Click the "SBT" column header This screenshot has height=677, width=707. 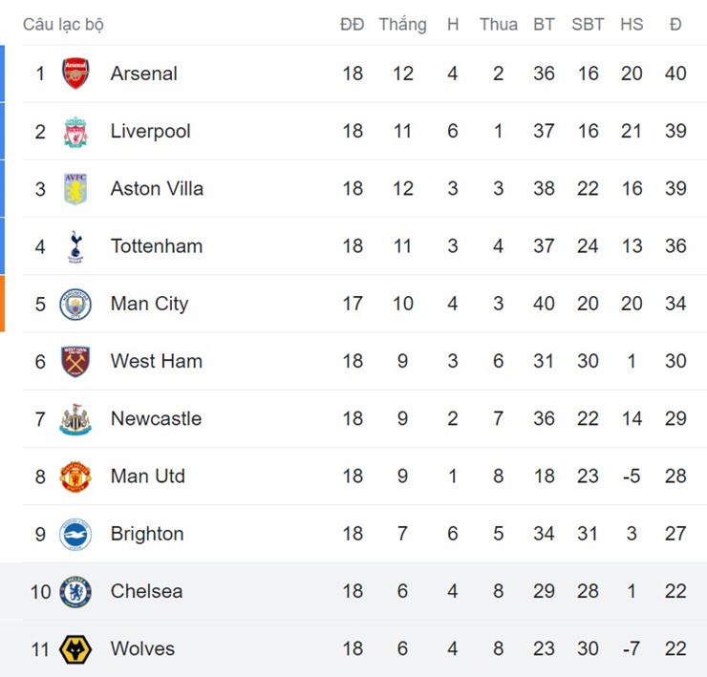pos(588,24)
